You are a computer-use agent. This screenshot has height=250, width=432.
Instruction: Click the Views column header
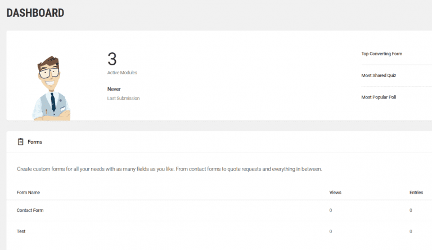(x=335, y=193)
